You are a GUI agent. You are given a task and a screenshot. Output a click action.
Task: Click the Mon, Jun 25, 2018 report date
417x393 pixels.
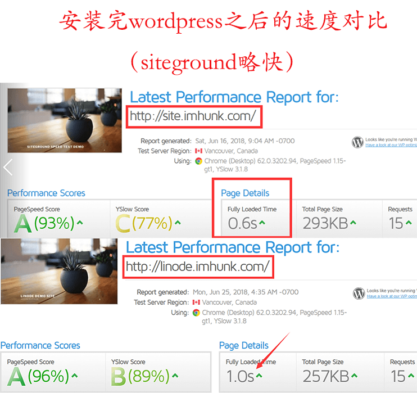246,292
